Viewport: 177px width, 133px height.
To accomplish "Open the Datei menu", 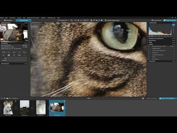I will [6, 18].
